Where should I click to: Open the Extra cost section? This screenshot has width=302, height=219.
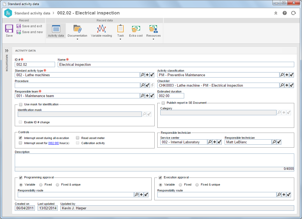tap(136, 31)
